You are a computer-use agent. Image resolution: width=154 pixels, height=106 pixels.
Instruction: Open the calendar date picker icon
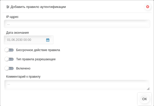coord(48,40)
